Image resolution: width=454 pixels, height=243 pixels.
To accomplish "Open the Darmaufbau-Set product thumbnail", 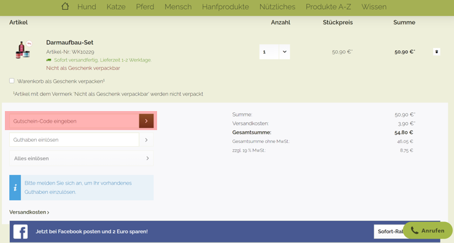I will point(23,50).
